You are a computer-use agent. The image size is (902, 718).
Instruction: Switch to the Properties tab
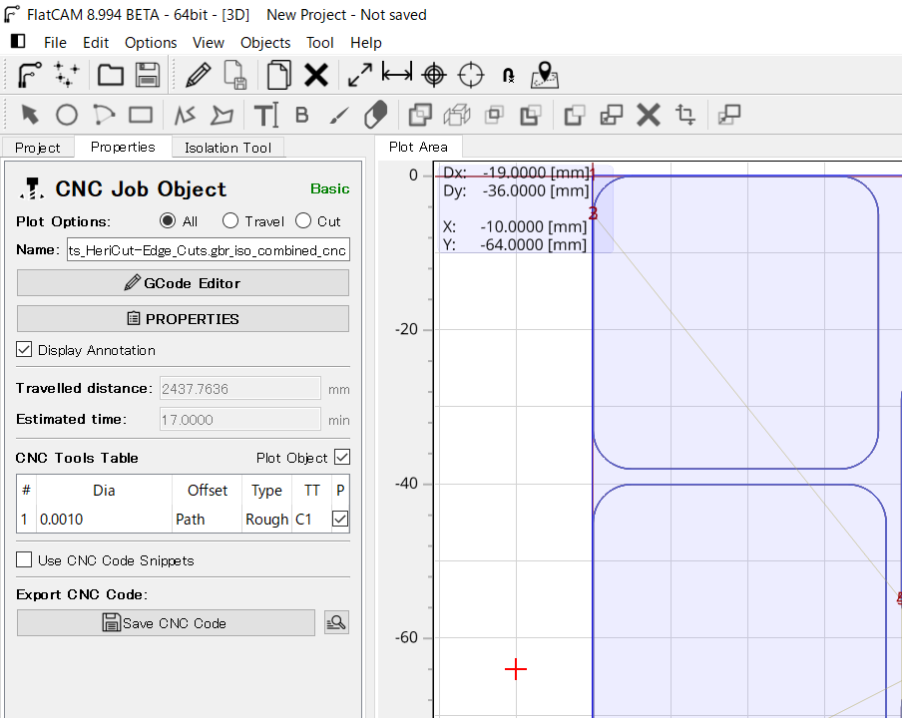coord(123,148)
